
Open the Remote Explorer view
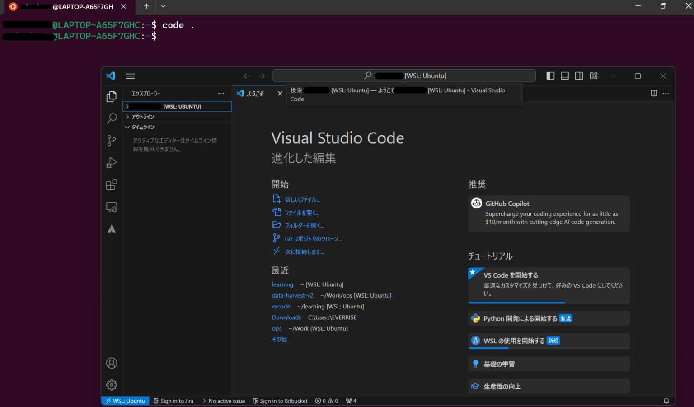tap(112, 207)
